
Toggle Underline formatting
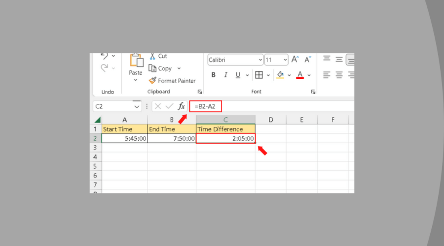(238, 75)
